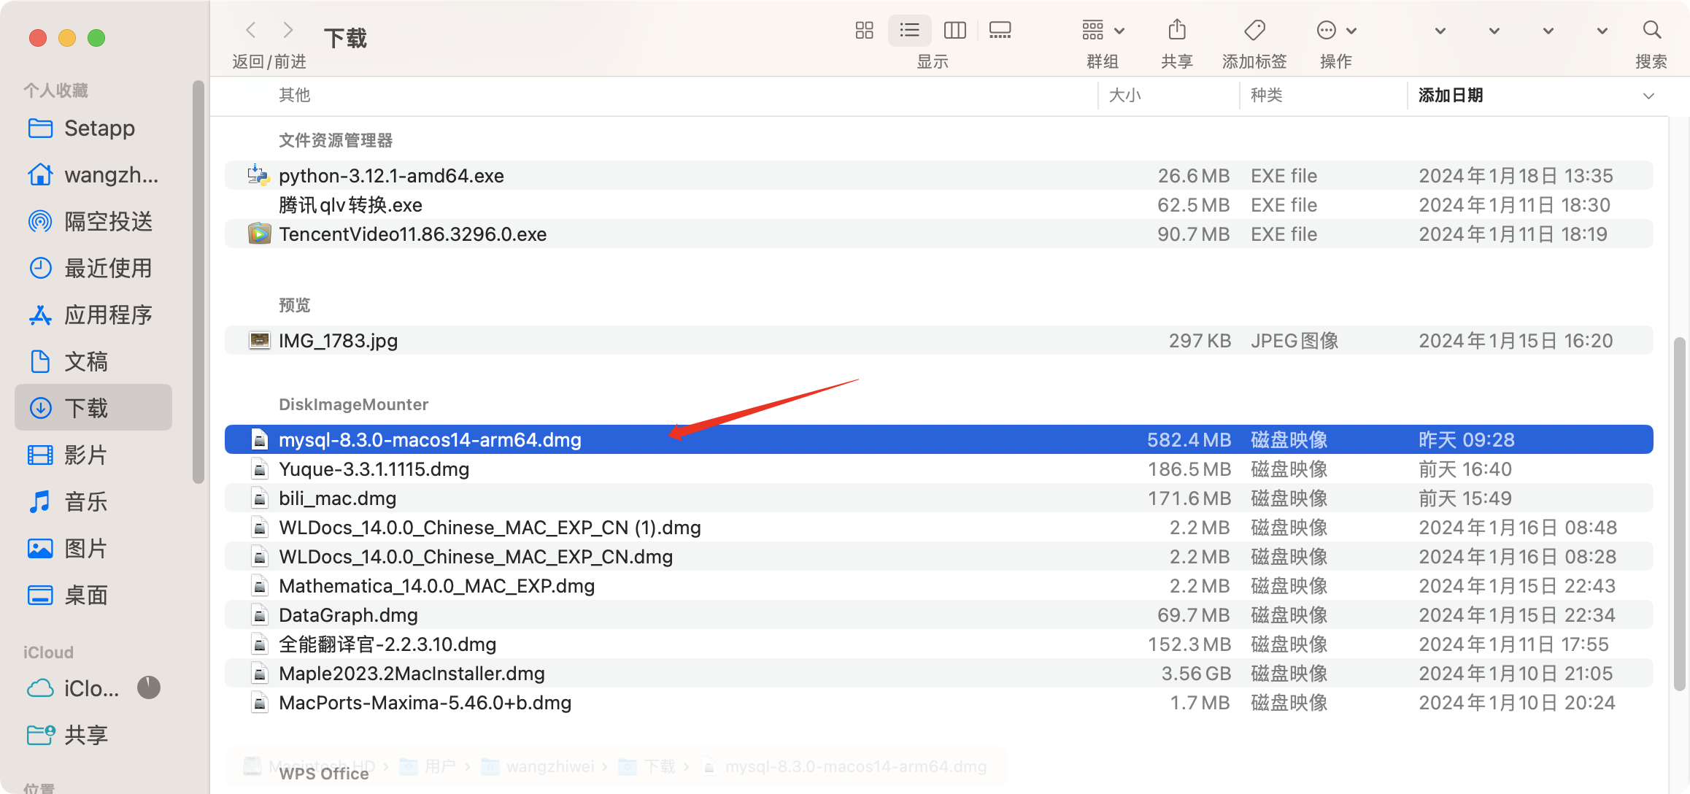
Task: Open the wangzh... home folder in sidebar
Action: (93, 175)
